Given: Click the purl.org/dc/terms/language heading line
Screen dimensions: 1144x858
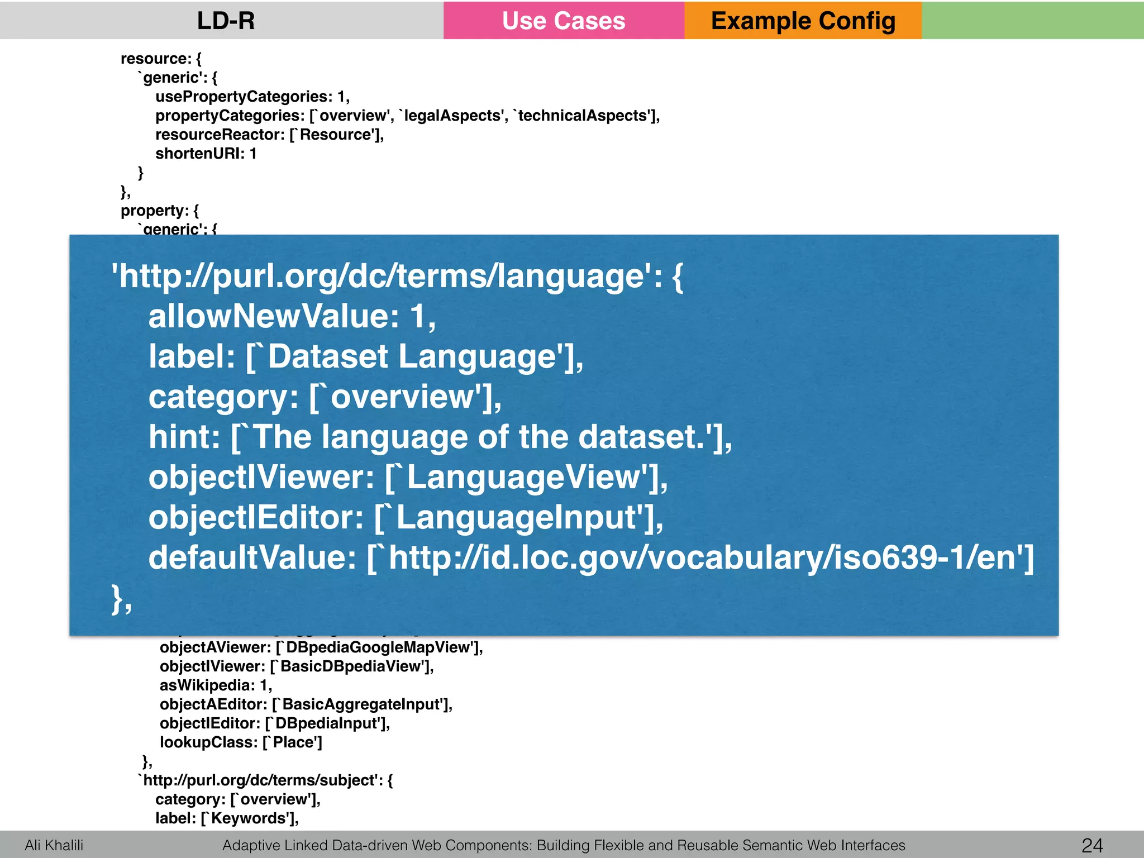Looking at the screenshot, I should coord(397,276).
